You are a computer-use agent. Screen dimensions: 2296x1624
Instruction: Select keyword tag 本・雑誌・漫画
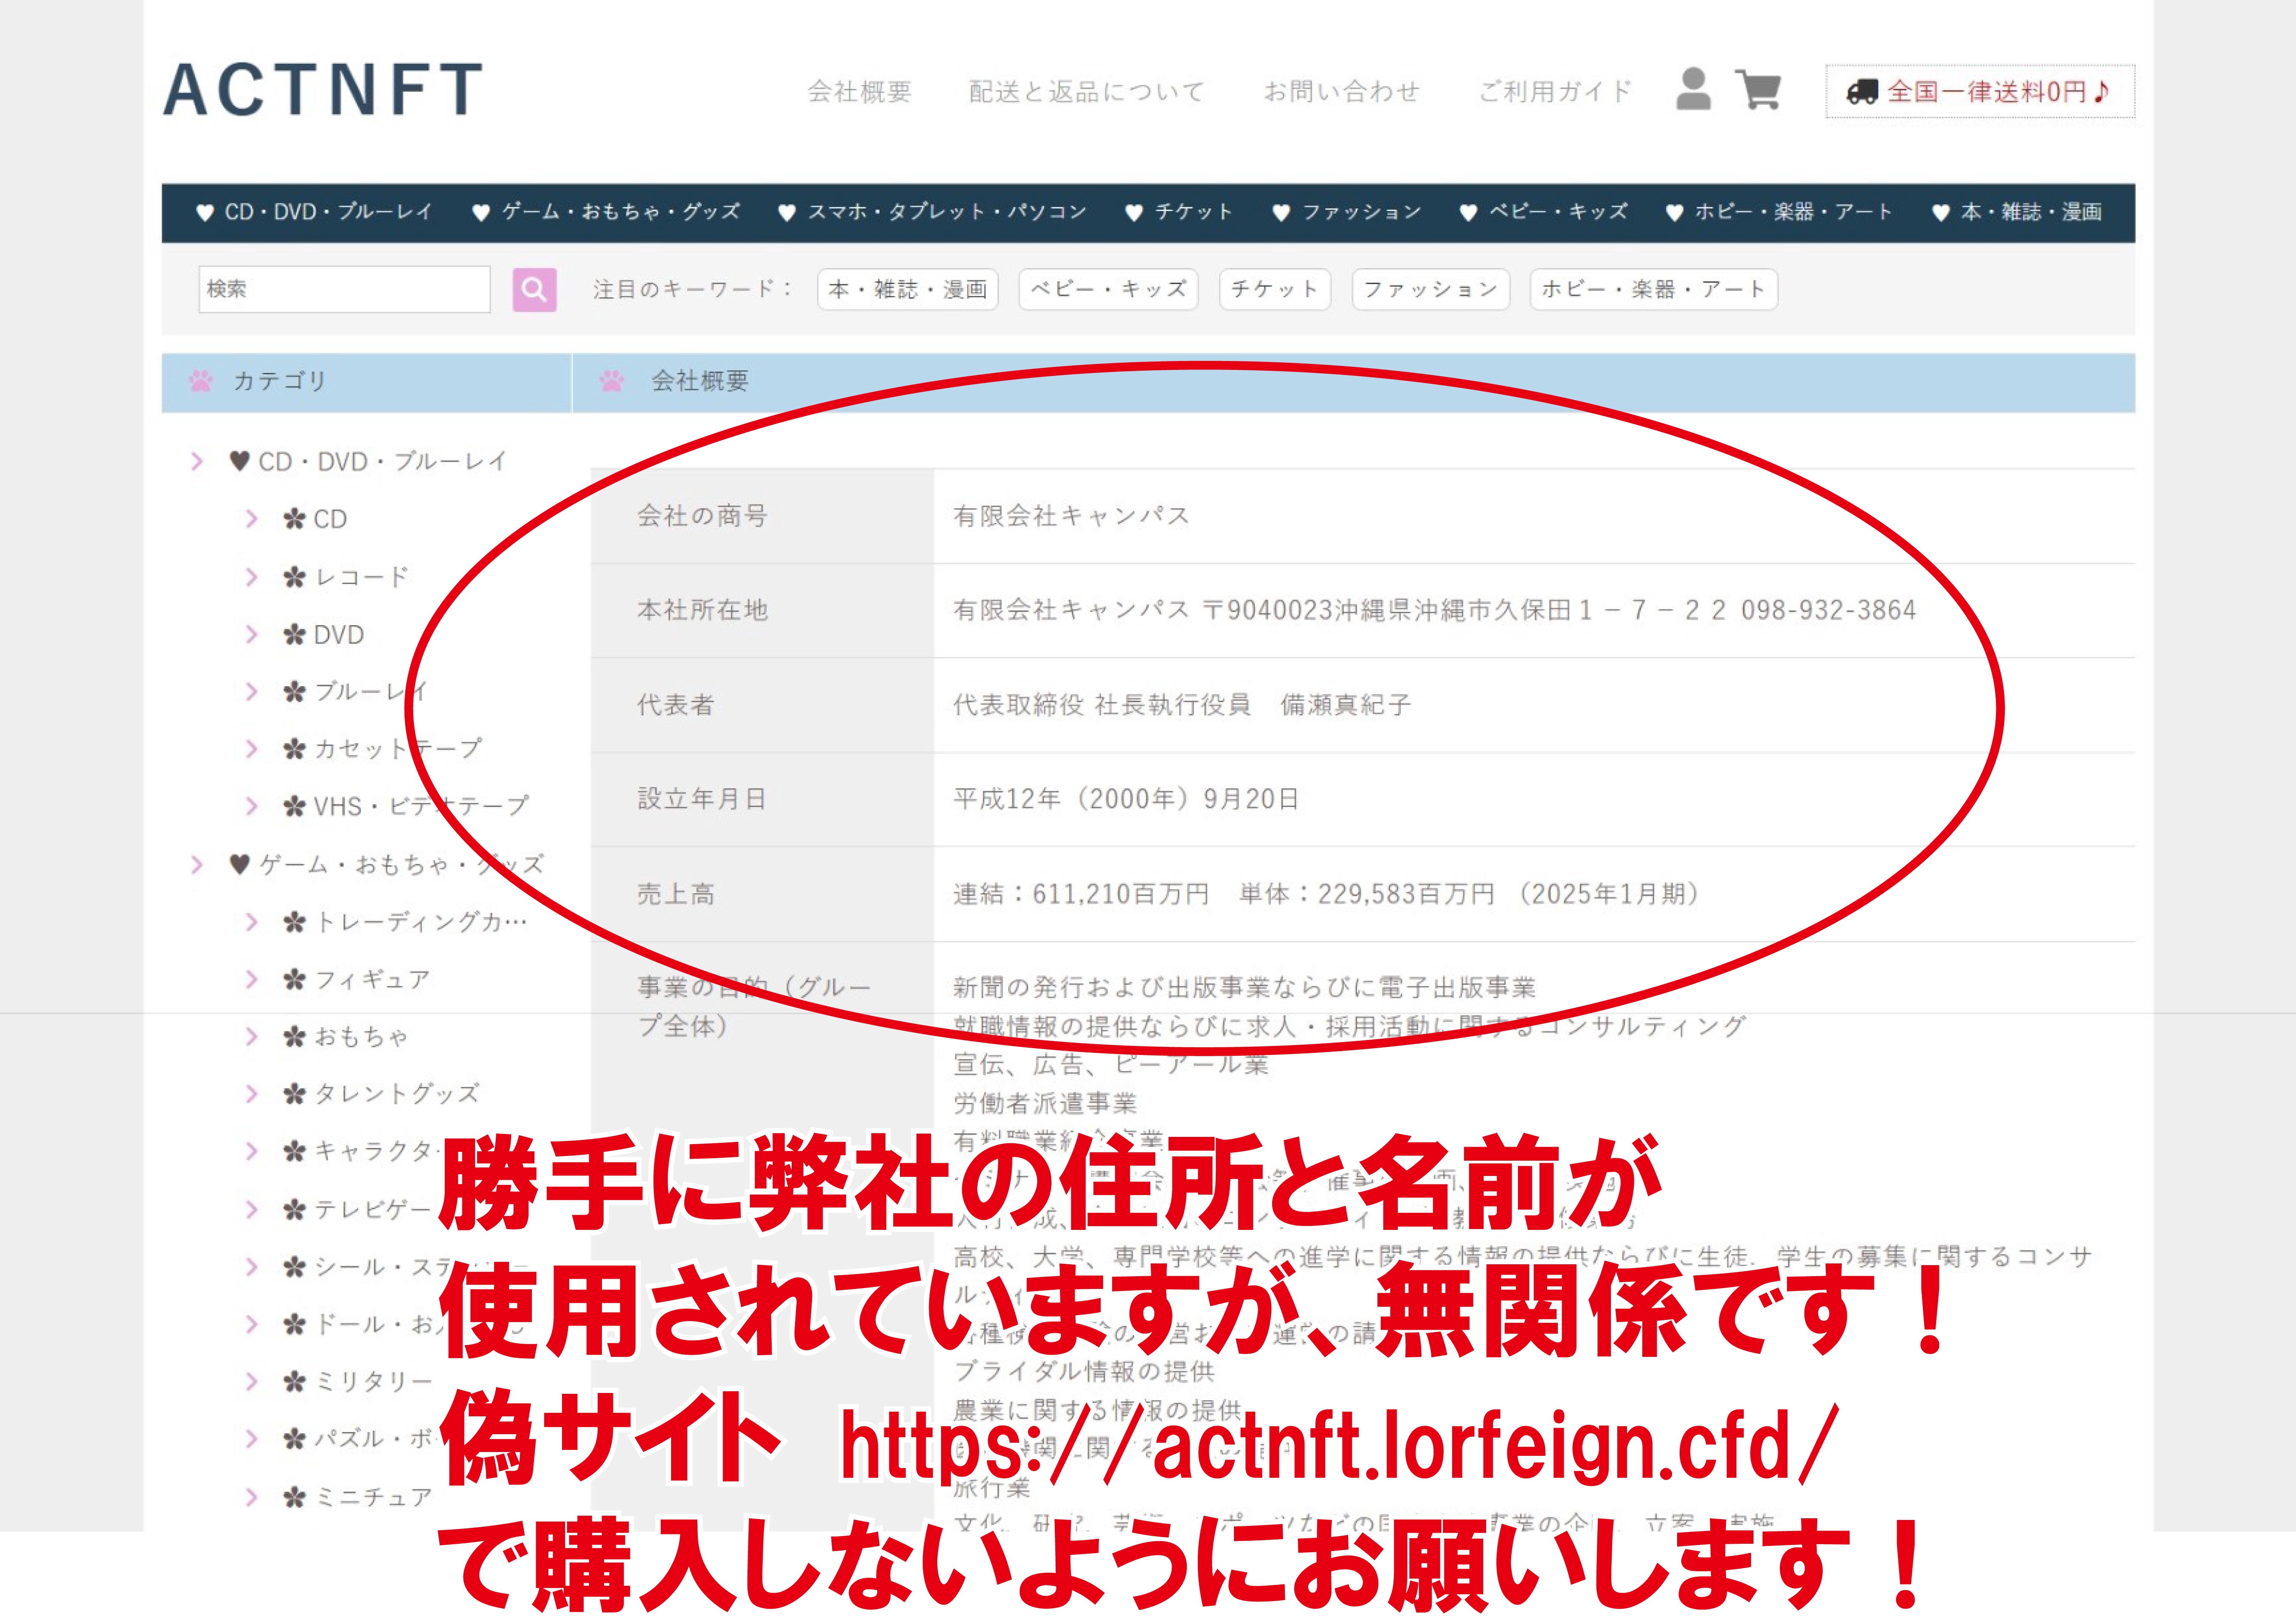(908, 289)
